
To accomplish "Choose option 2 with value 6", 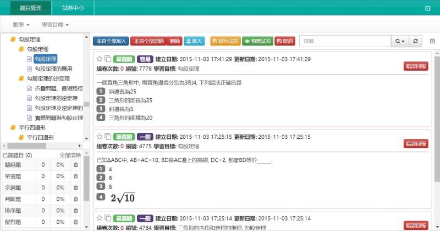I will (100, 178).
